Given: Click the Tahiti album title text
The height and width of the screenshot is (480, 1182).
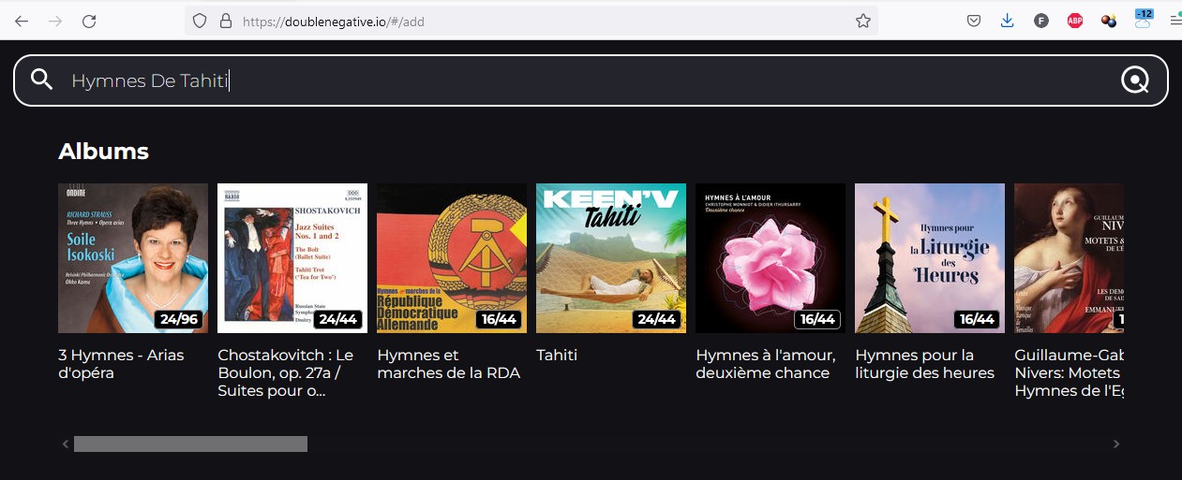Looking at the screenshot, I should pyautogui.click(x=557, y=356).
